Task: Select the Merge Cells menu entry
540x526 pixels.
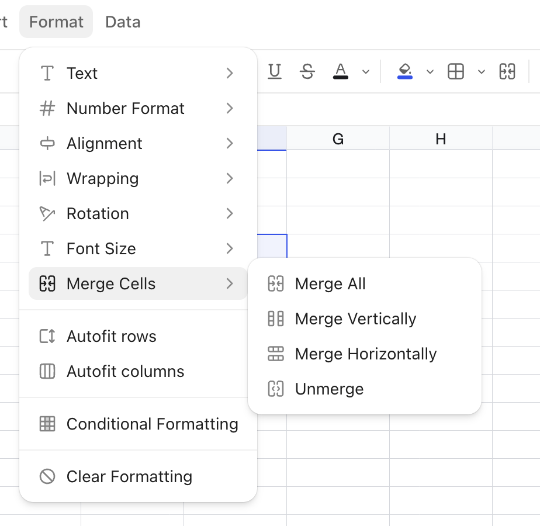Action: tap(138, 283)
